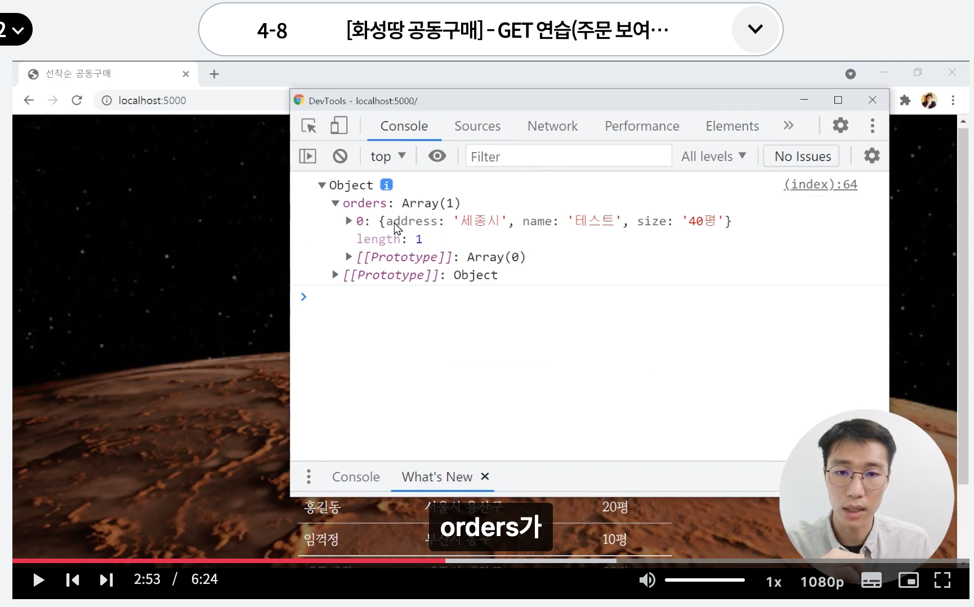This screenshot has height=607, width=974.
Task: Open the All levels dropdown
Action: pos(714,156)
